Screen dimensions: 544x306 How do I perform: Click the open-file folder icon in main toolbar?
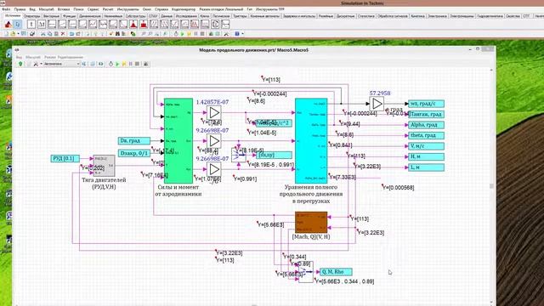[x=13, y=34]
